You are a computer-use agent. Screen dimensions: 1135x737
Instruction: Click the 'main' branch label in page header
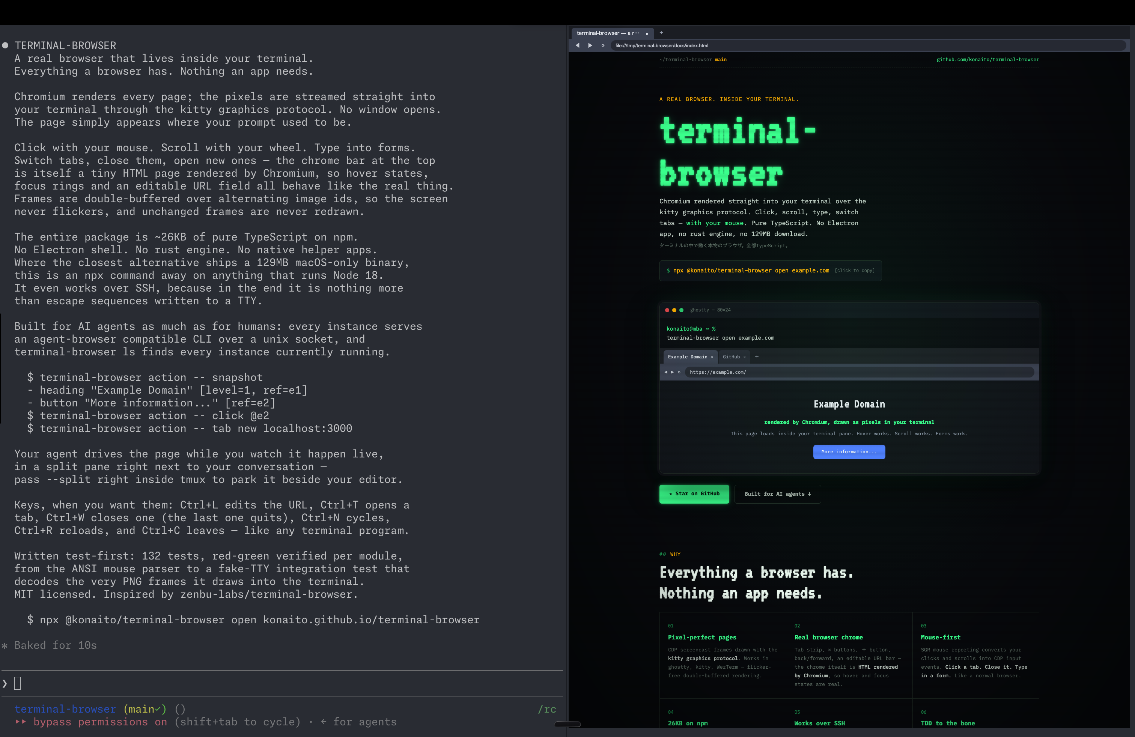tap(721, 60)
